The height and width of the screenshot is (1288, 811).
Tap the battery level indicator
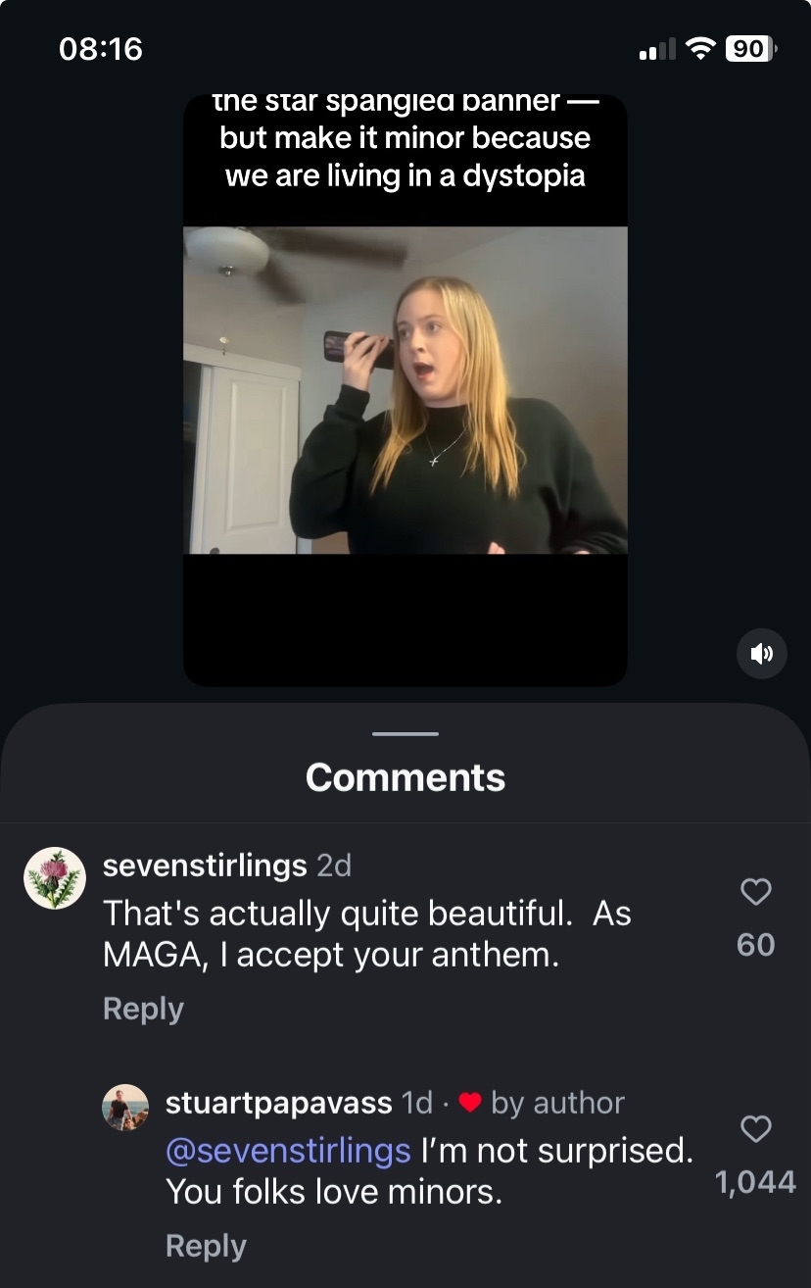[750, 48]
